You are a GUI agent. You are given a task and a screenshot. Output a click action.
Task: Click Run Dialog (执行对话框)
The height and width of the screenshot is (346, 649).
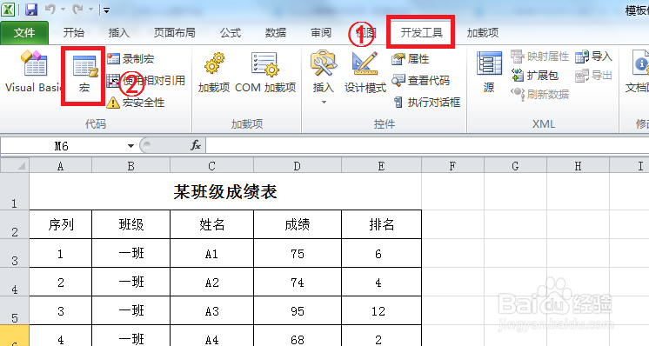426,102
